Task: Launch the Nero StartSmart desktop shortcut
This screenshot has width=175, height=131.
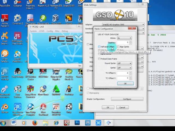Action: [43, 110]
